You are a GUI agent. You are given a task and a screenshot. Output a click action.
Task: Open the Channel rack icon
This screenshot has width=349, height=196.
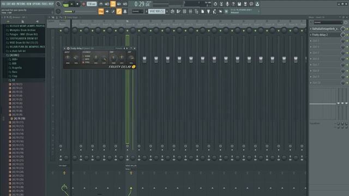click(x=184, y=11)
